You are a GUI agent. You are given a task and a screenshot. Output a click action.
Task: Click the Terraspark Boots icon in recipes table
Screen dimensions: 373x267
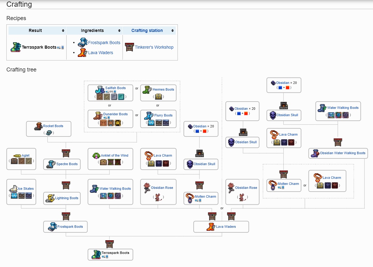click(16, 47)
